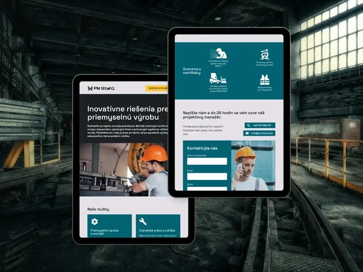363x272 pixels.
Task: Click the envelope mail icon
Action: pyautogui.click(x=247, y=133)
